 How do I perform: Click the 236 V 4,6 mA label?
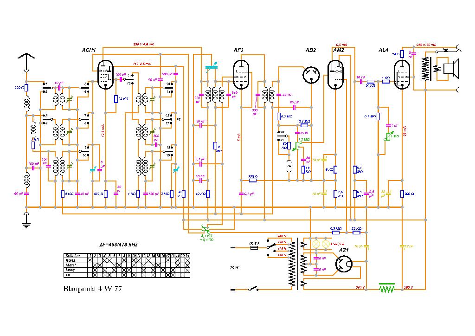pyautogui.click(x=144, y=44)
